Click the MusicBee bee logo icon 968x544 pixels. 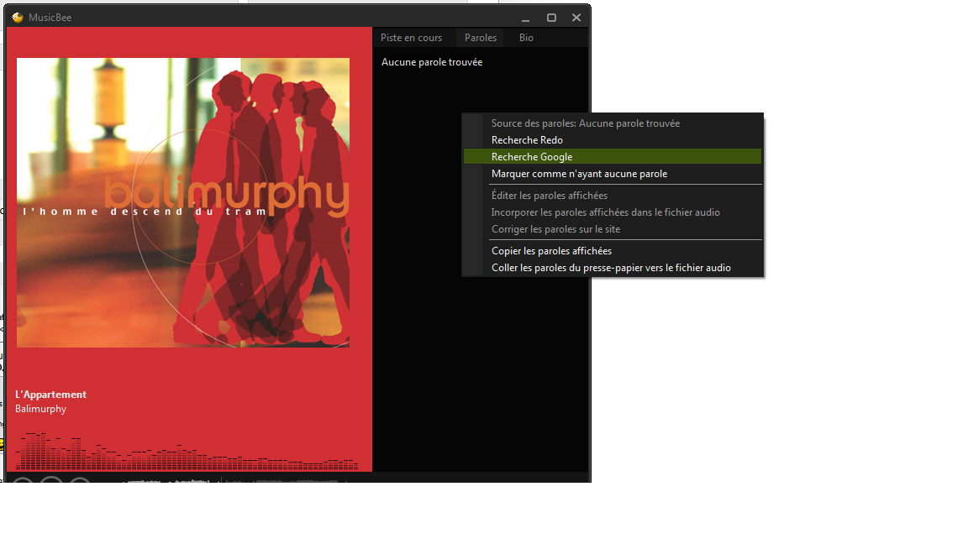[x=18, y=18]
